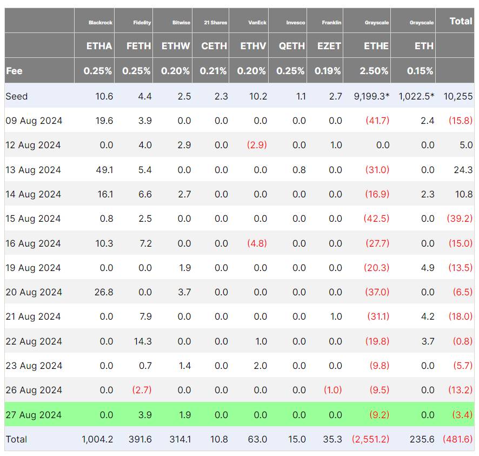Click the 0.8 QETH value on 13 Aug
This screenshot has height=456, width=479.
click(299, 170)
